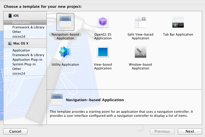Click the OpenGL ES Application label
Image resolution: width=205 pixels, height=137 pixels.
[103, 36]
